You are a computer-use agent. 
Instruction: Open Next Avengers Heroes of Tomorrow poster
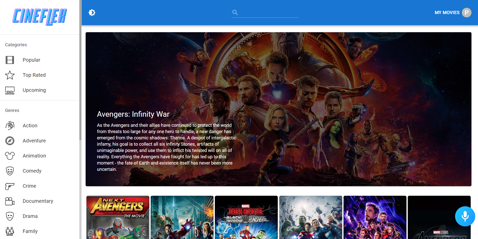point(118,217)
